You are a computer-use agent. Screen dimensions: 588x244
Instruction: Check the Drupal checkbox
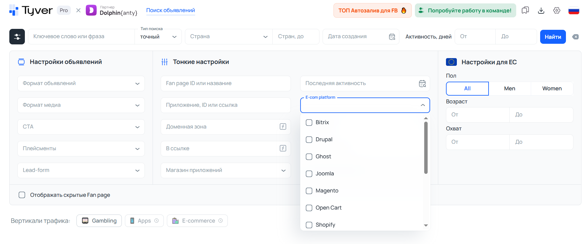pos(309,139)
